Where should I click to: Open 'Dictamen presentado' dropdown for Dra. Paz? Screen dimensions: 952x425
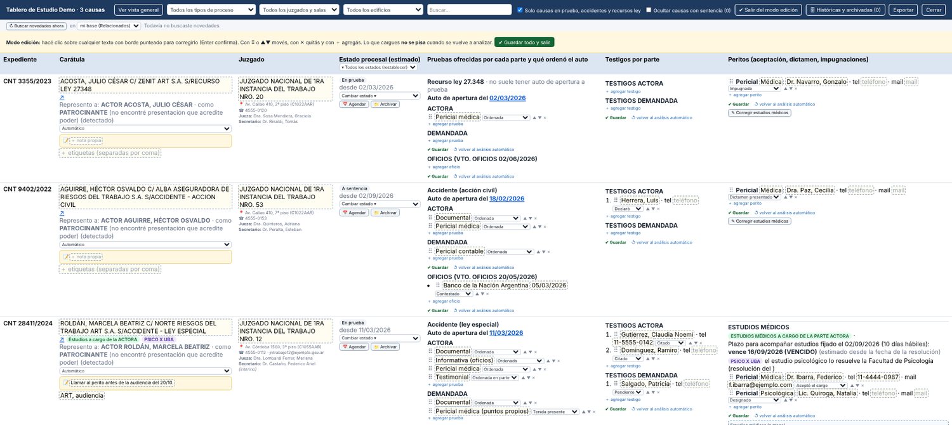pos(755,197)
